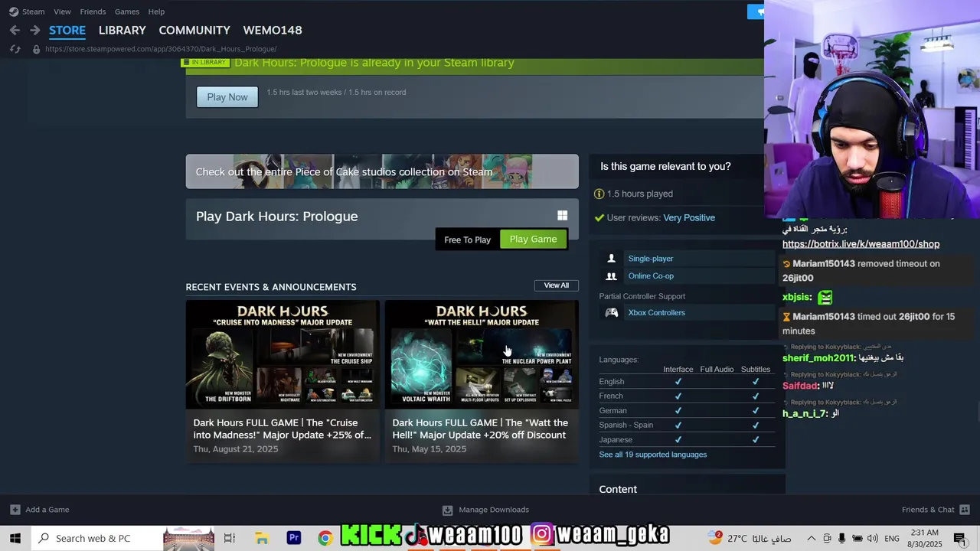Image resolution: width=980 pixels, height=551 pixels.
Task: Click the microphone tray icon
Action: 841,539
